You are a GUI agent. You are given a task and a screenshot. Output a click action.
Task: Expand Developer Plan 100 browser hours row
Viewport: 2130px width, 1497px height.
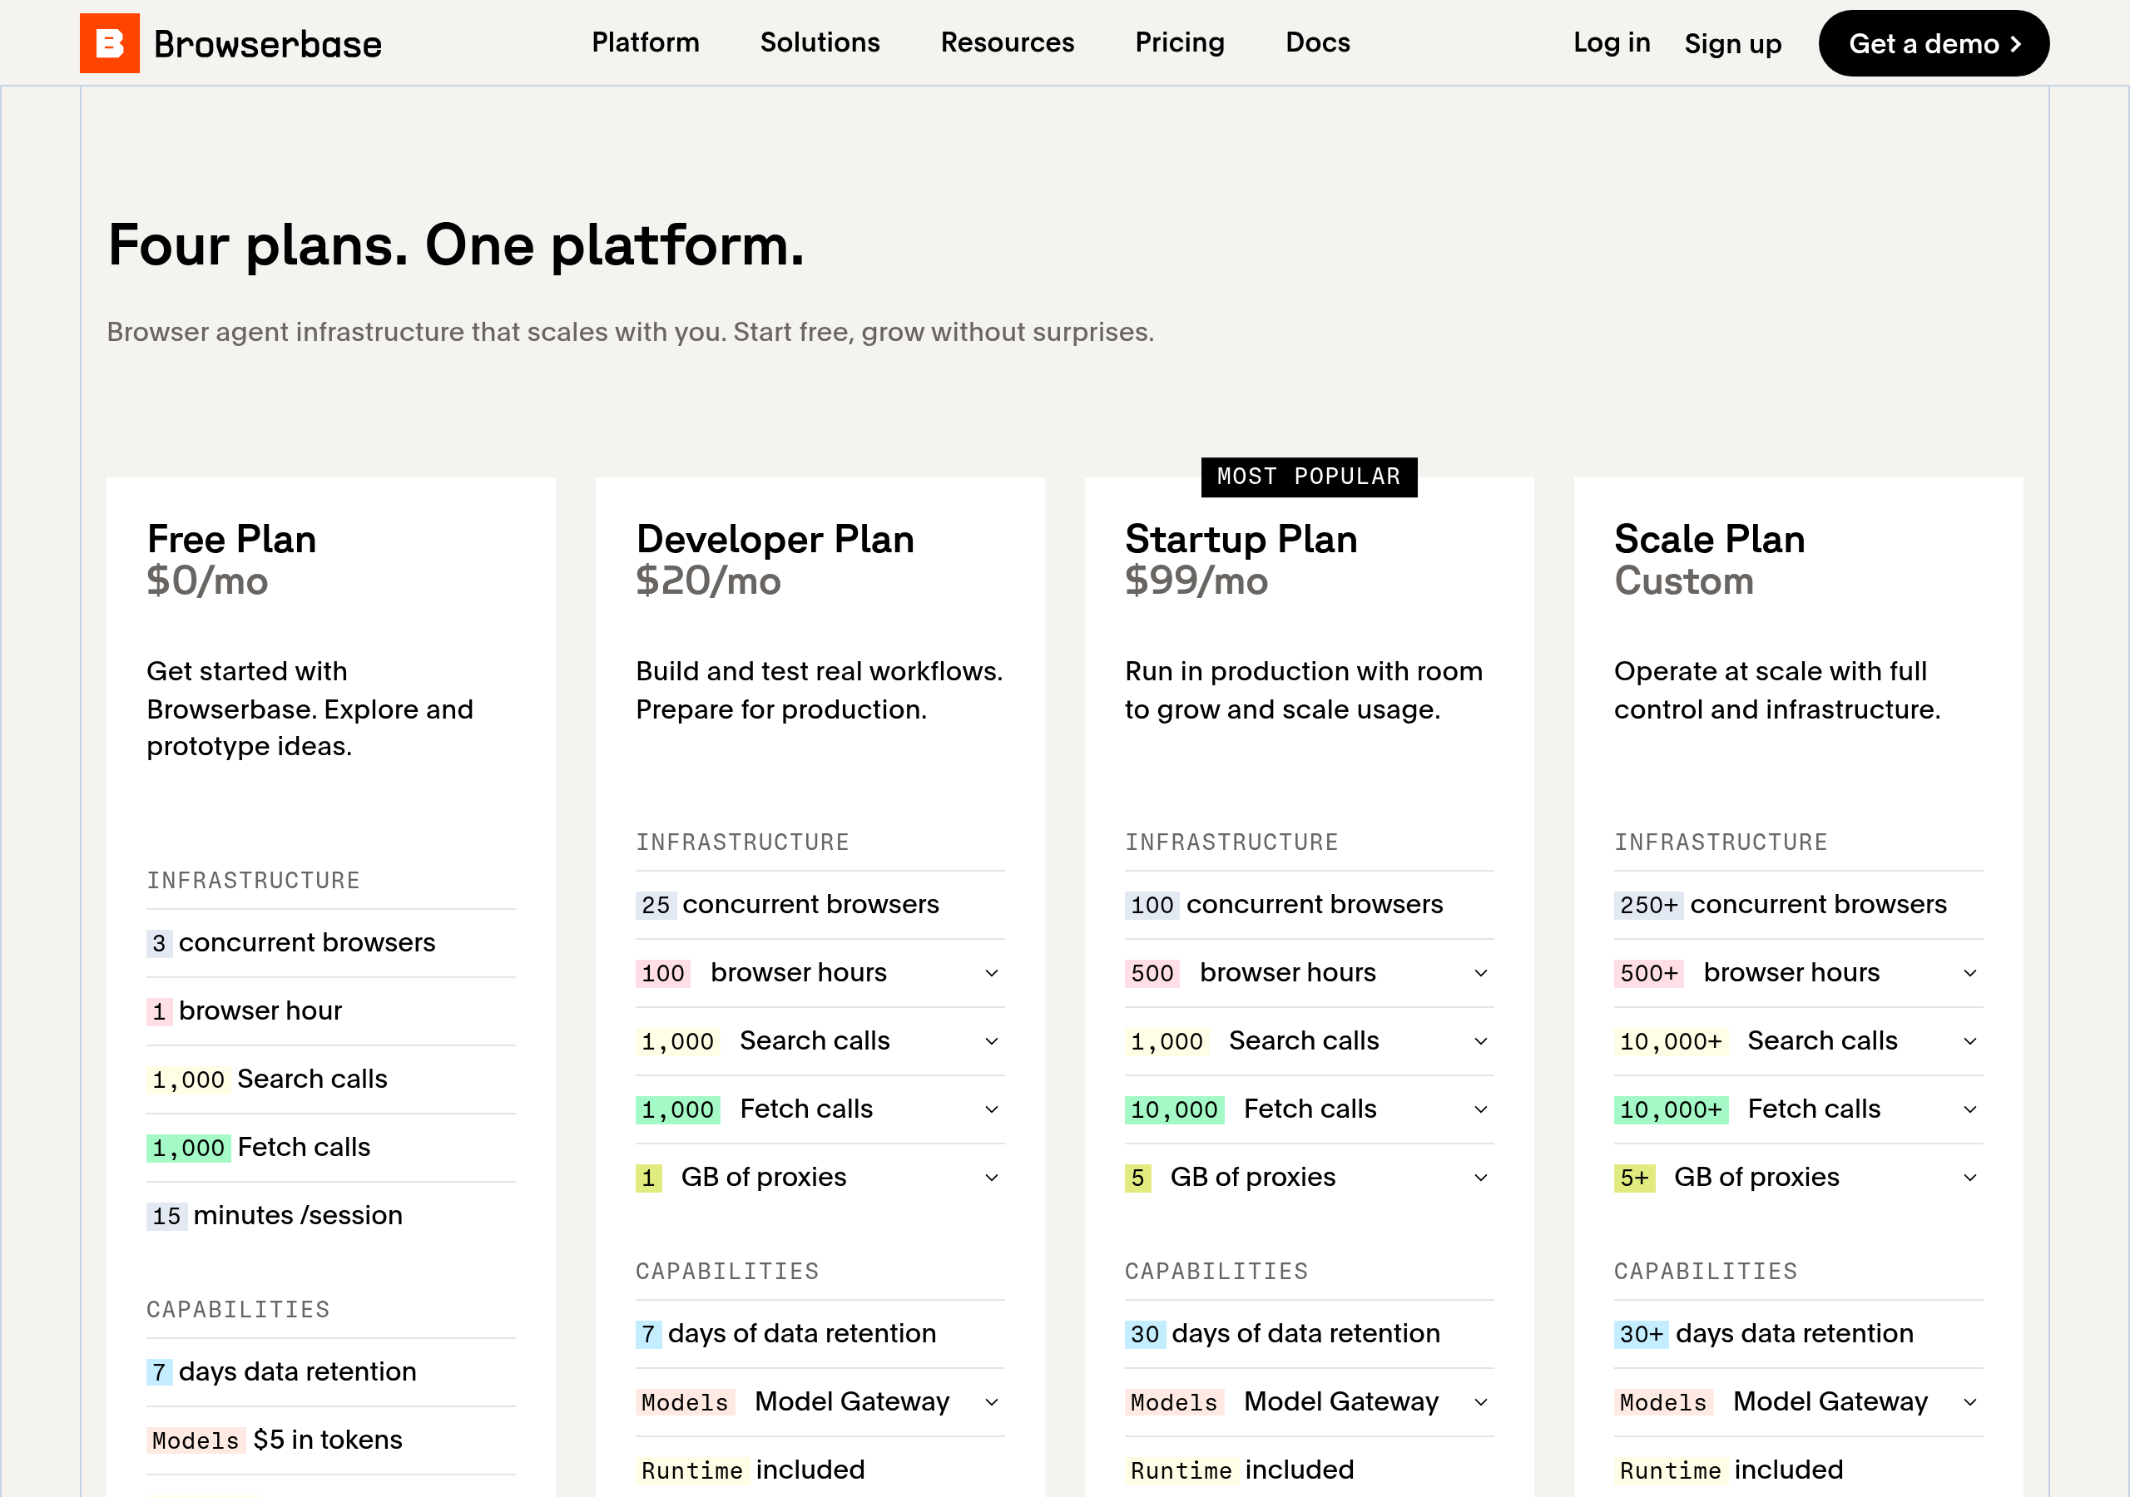click(820, 973)
